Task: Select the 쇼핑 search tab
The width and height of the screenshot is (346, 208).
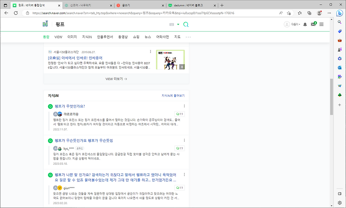Action: [136, 37]
